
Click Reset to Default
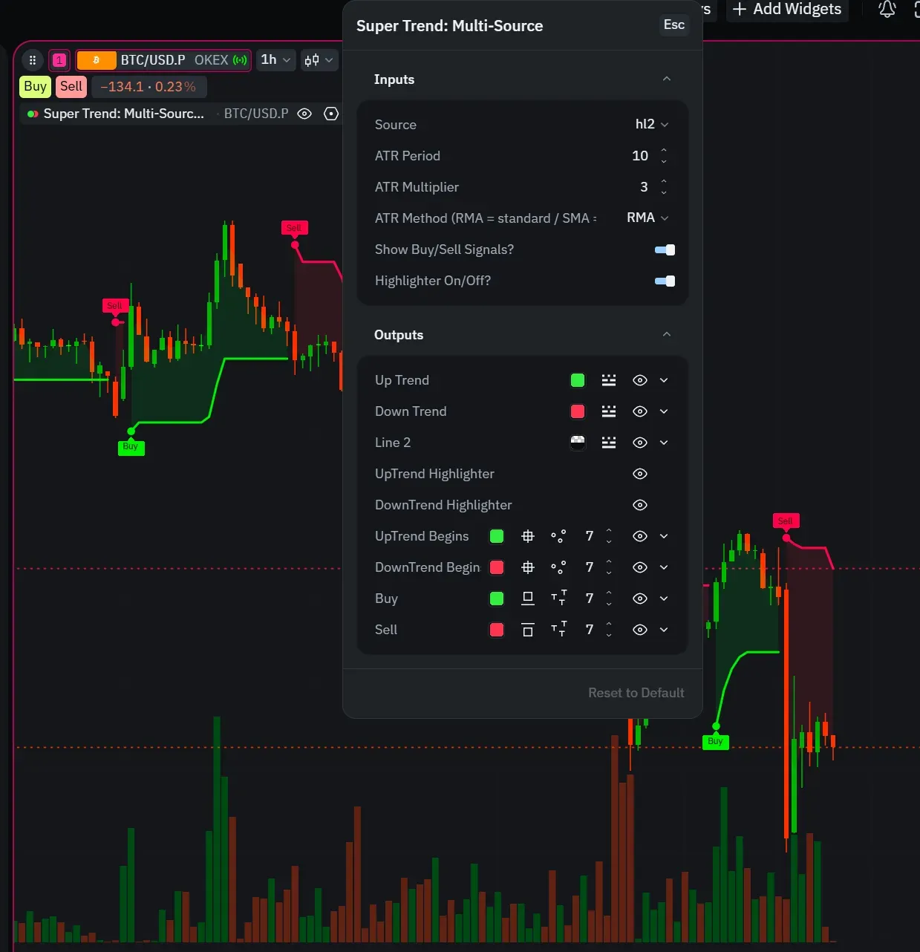(636, 693)
